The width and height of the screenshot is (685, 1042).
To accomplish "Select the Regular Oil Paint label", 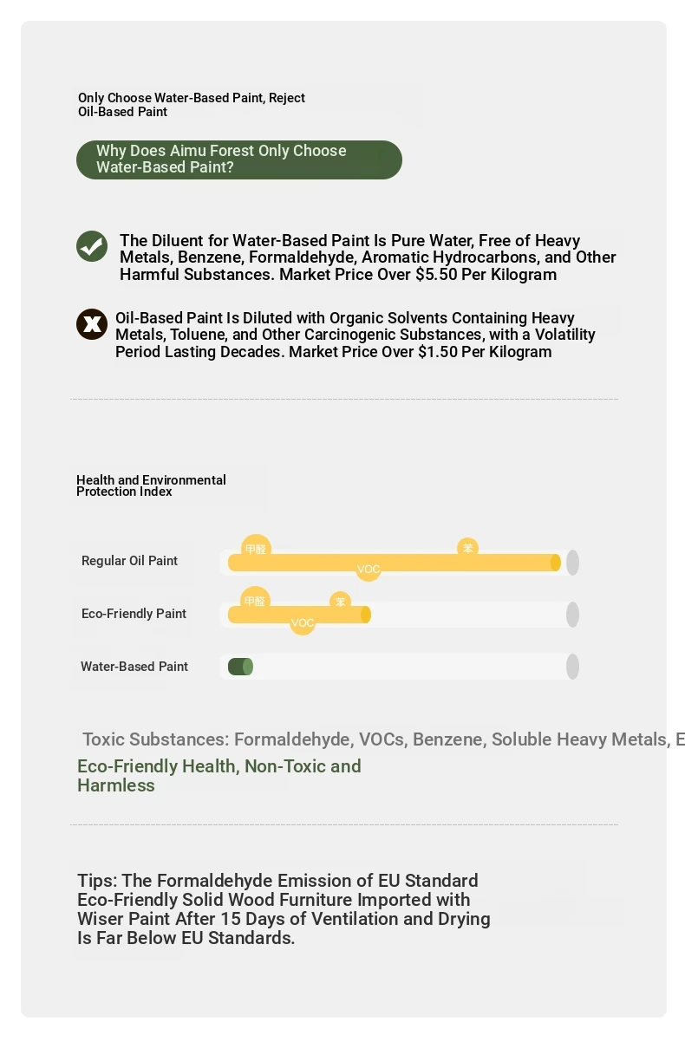I will [129, 561].
